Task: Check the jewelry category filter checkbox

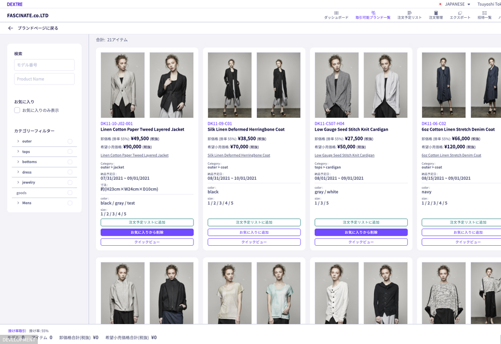Action: pyautogui.click(x=70, y=182)
